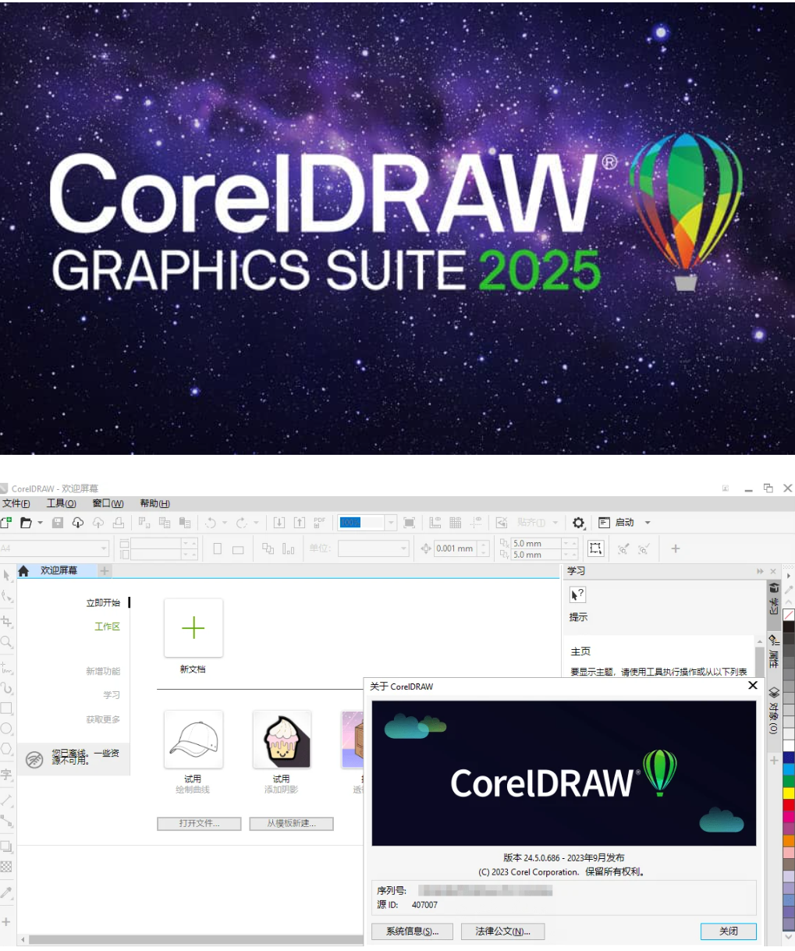The image size is (795, 951).
Task: Open the 工具 (Tools) menu
Action: click(x=61, y=503)
